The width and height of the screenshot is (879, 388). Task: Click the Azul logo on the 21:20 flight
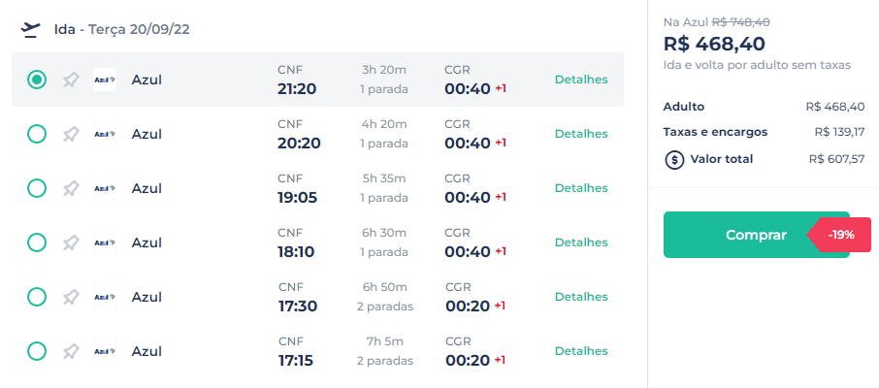click(105, 80)
